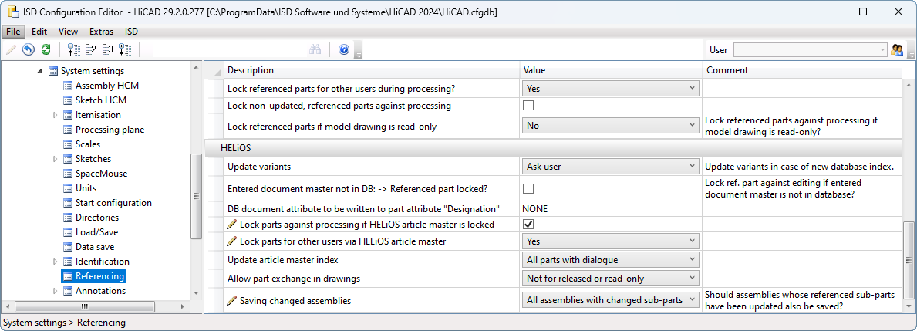The image size is (917, 331).
Task: Uncheck Lock parts if HELiOS article master locked
Action: [x=528, y=224]
